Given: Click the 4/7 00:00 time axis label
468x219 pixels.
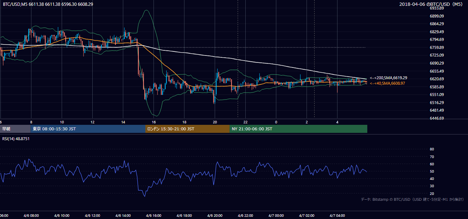Looking at the screenshot, I should (x=276, y=216).
